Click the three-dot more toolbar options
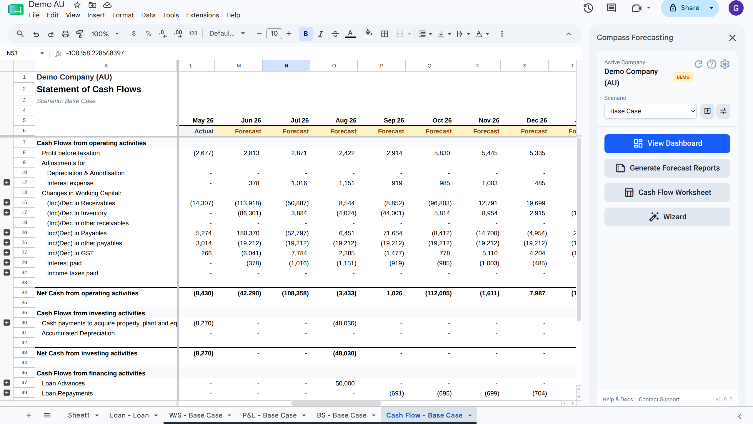 [x=502, y=34]
